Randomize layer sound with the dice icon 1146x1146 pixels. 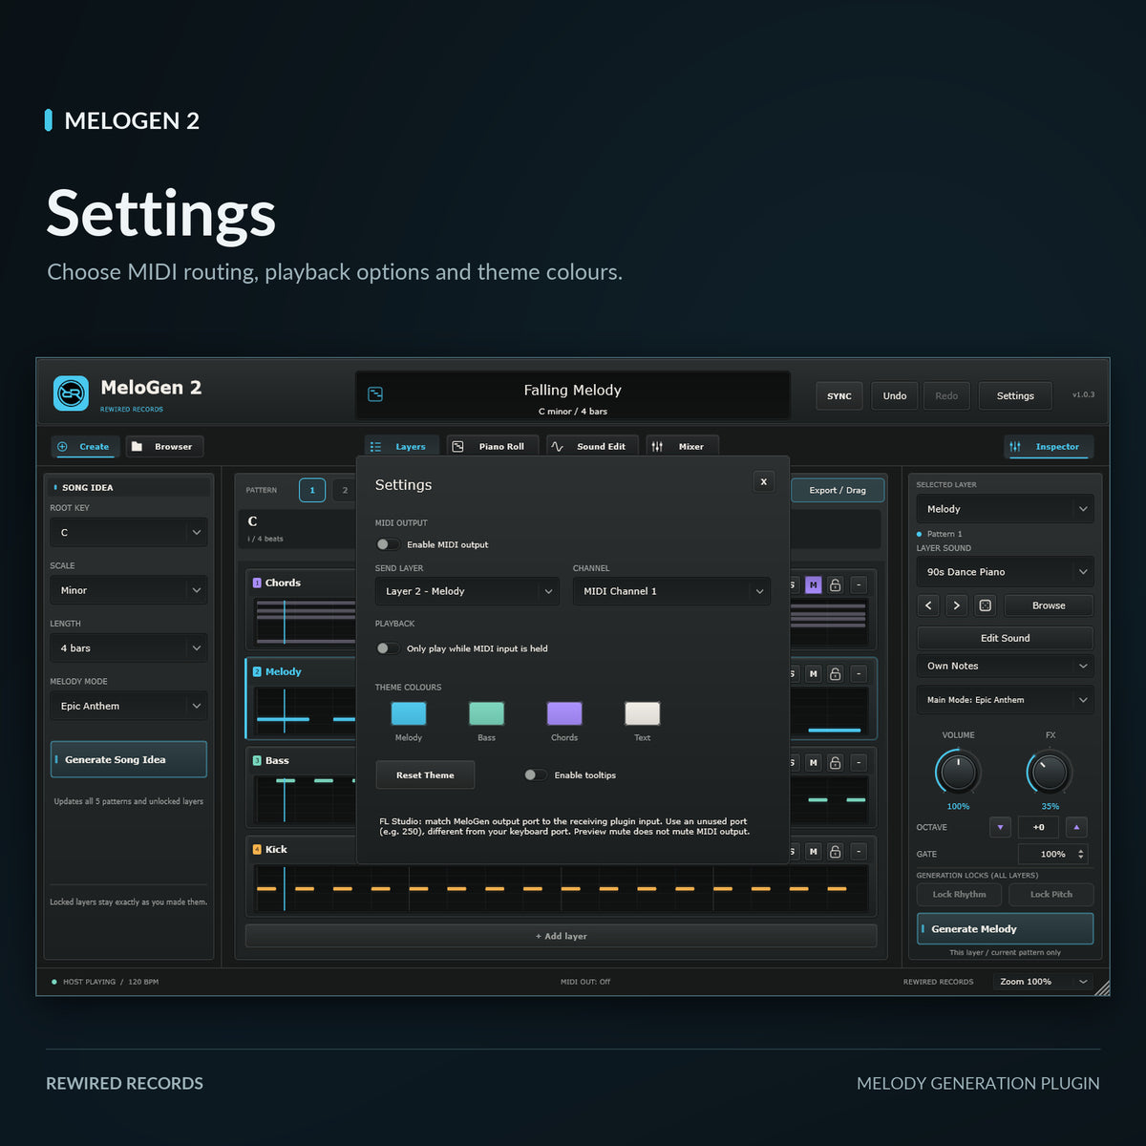pos(986,605)
